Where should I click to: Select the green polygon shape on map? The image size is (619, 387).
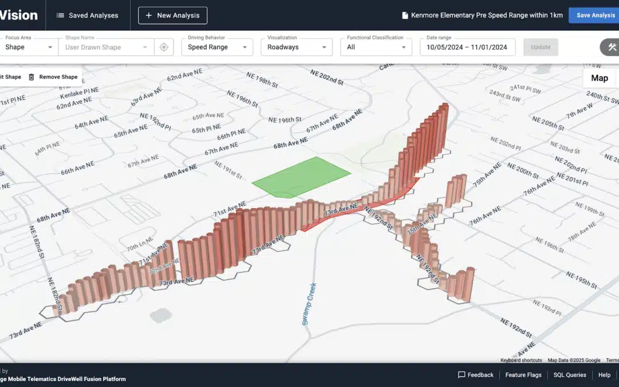coord(301,177)
